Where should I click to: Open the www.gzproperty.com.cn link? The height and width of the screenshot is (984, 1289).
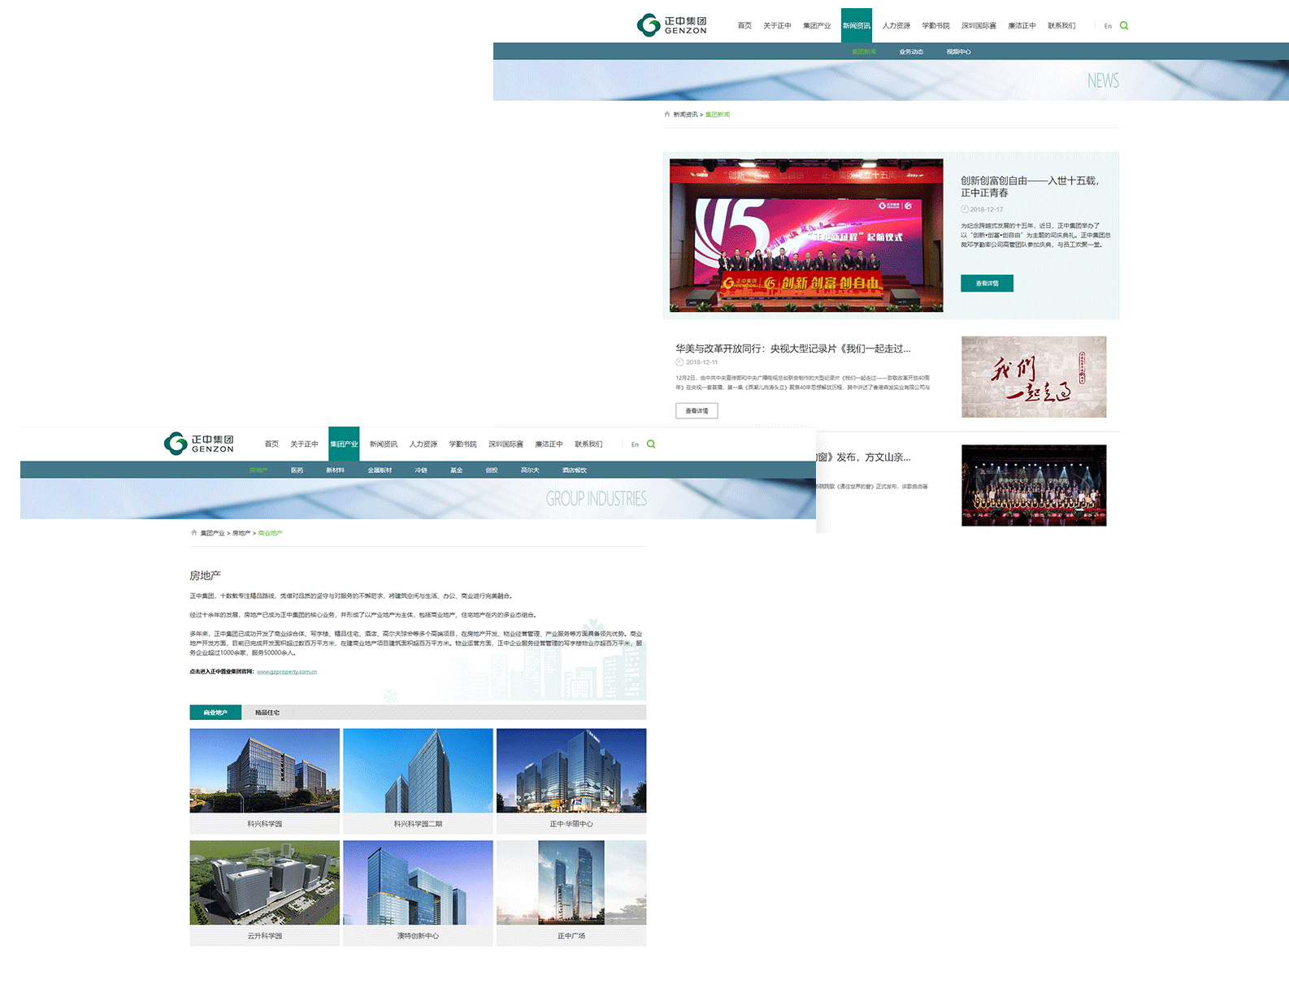(287, 672)
